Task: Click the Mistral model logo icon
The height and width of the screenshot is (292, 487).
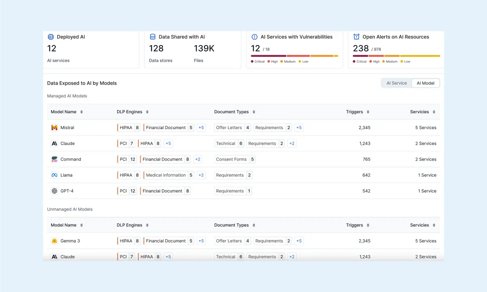Action: click(x=54, y=128)
